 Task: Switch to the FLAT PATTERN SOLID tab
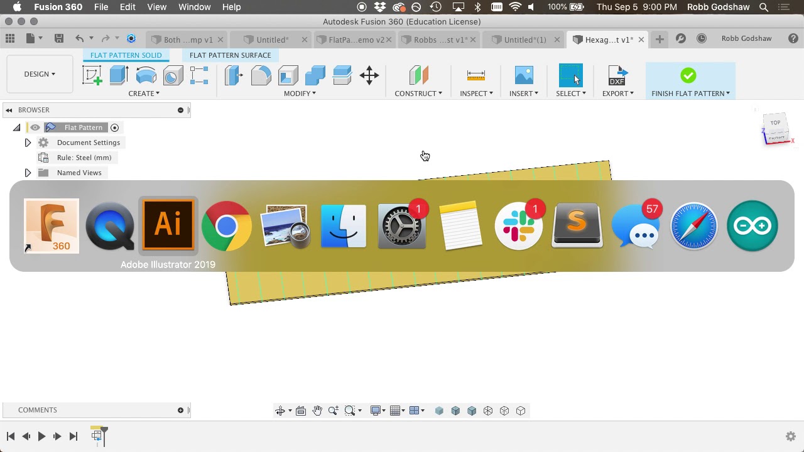(x=126, y=55)
